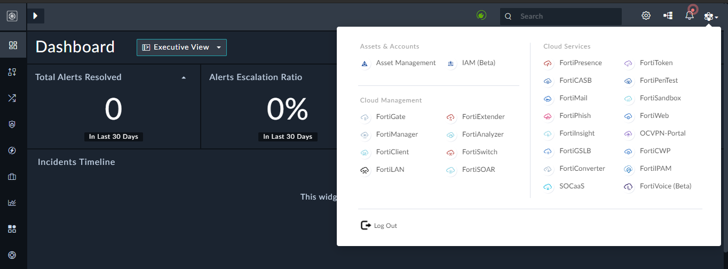Open FortiManager
Image resolution: width=728 pixels, height=269 pixels.
pyautogui.click(x=397, y=134)
